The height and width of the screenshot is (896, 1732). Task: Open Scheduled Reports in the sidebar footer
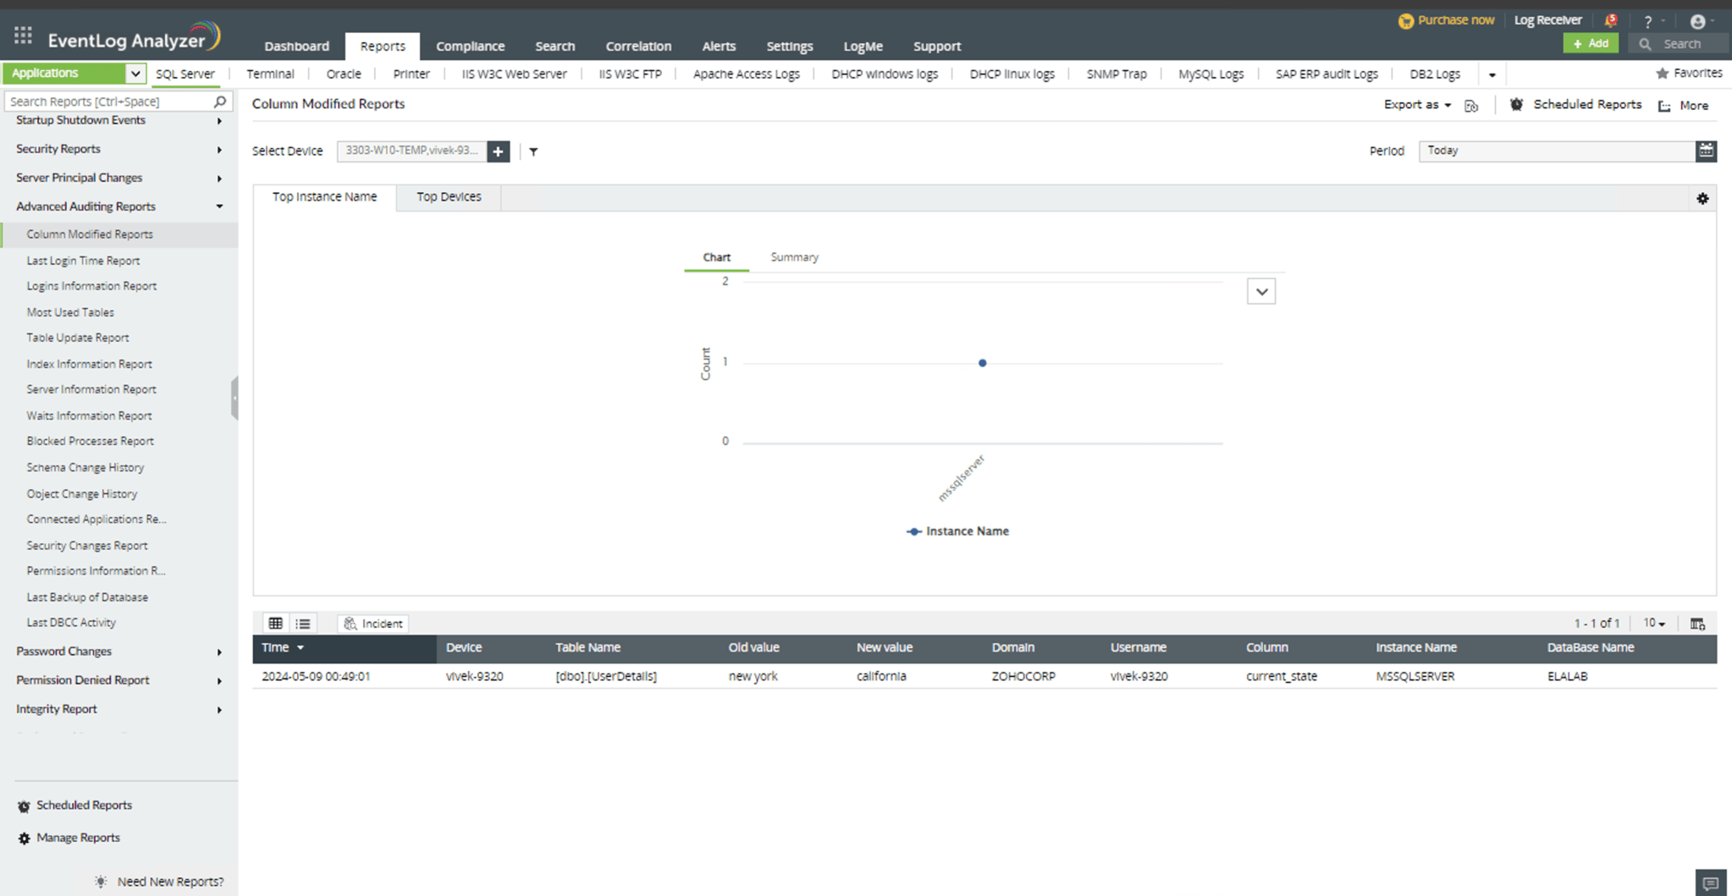point(74,805)
